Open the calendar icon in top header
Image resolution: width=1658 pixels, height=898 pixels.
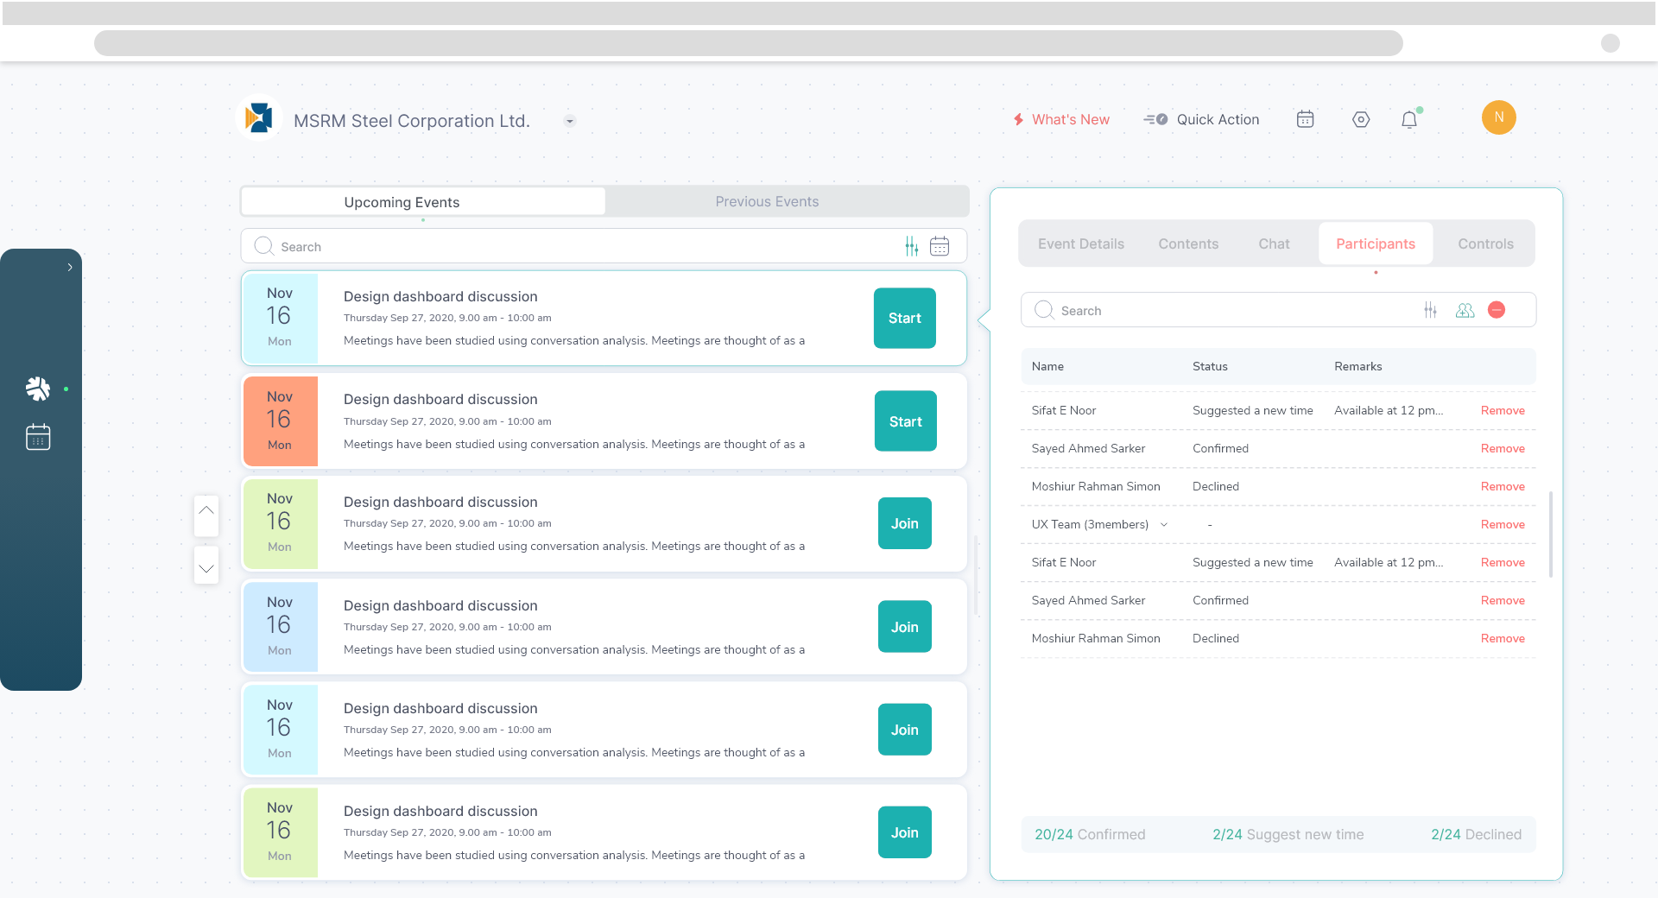1305,119
